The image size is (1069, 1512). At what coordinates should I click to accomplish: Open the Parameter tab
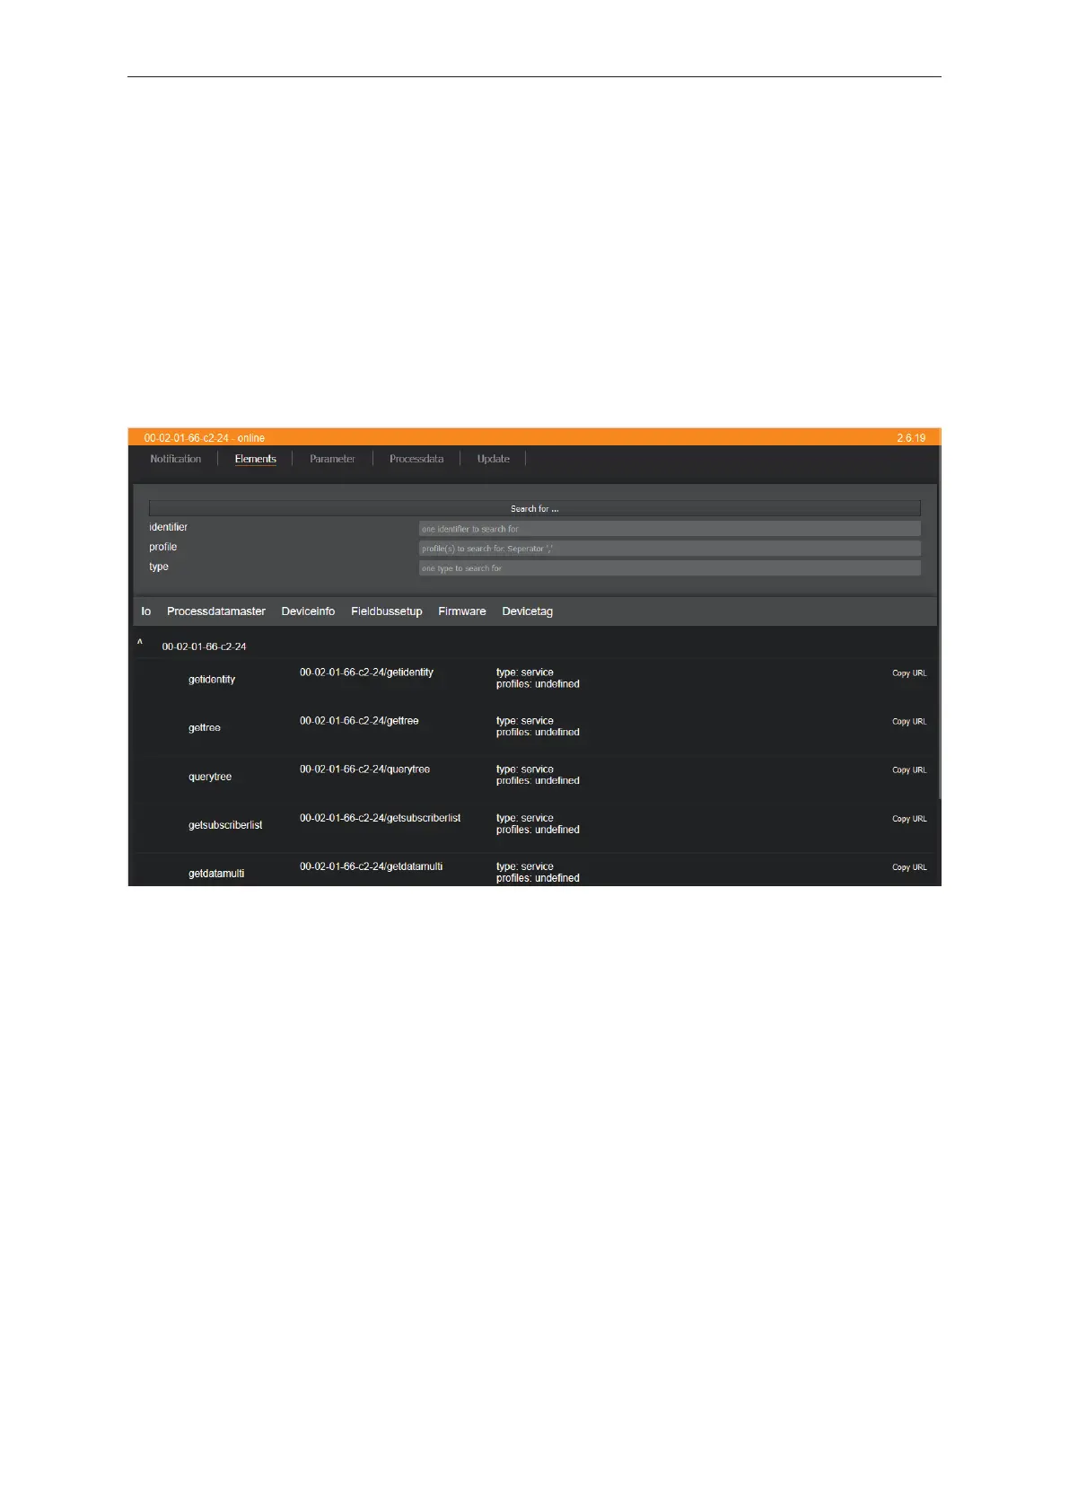[x=332, y=459]
